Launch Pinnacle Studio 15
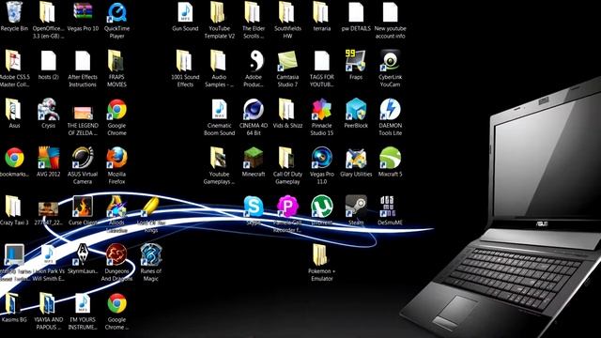This screenshot has height=338, width=601. point(321,110)
